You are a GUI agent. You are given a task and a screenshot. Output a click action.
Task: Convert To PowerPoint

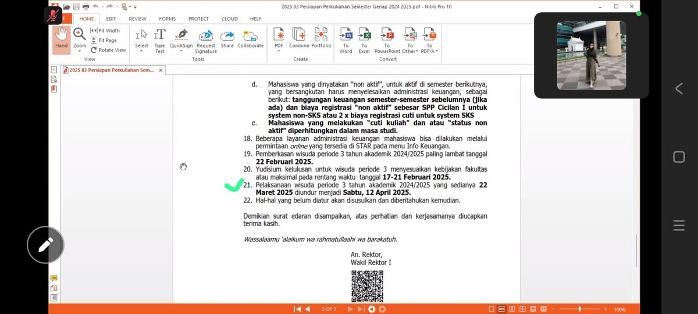pyautogui.click(x=387, y=40)
